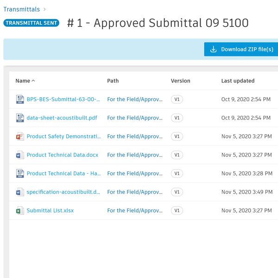The height and width of the screenshot is (278, 278).
Task: Navigate back to Transmittals breadcrumb
Action: (21, 9)
